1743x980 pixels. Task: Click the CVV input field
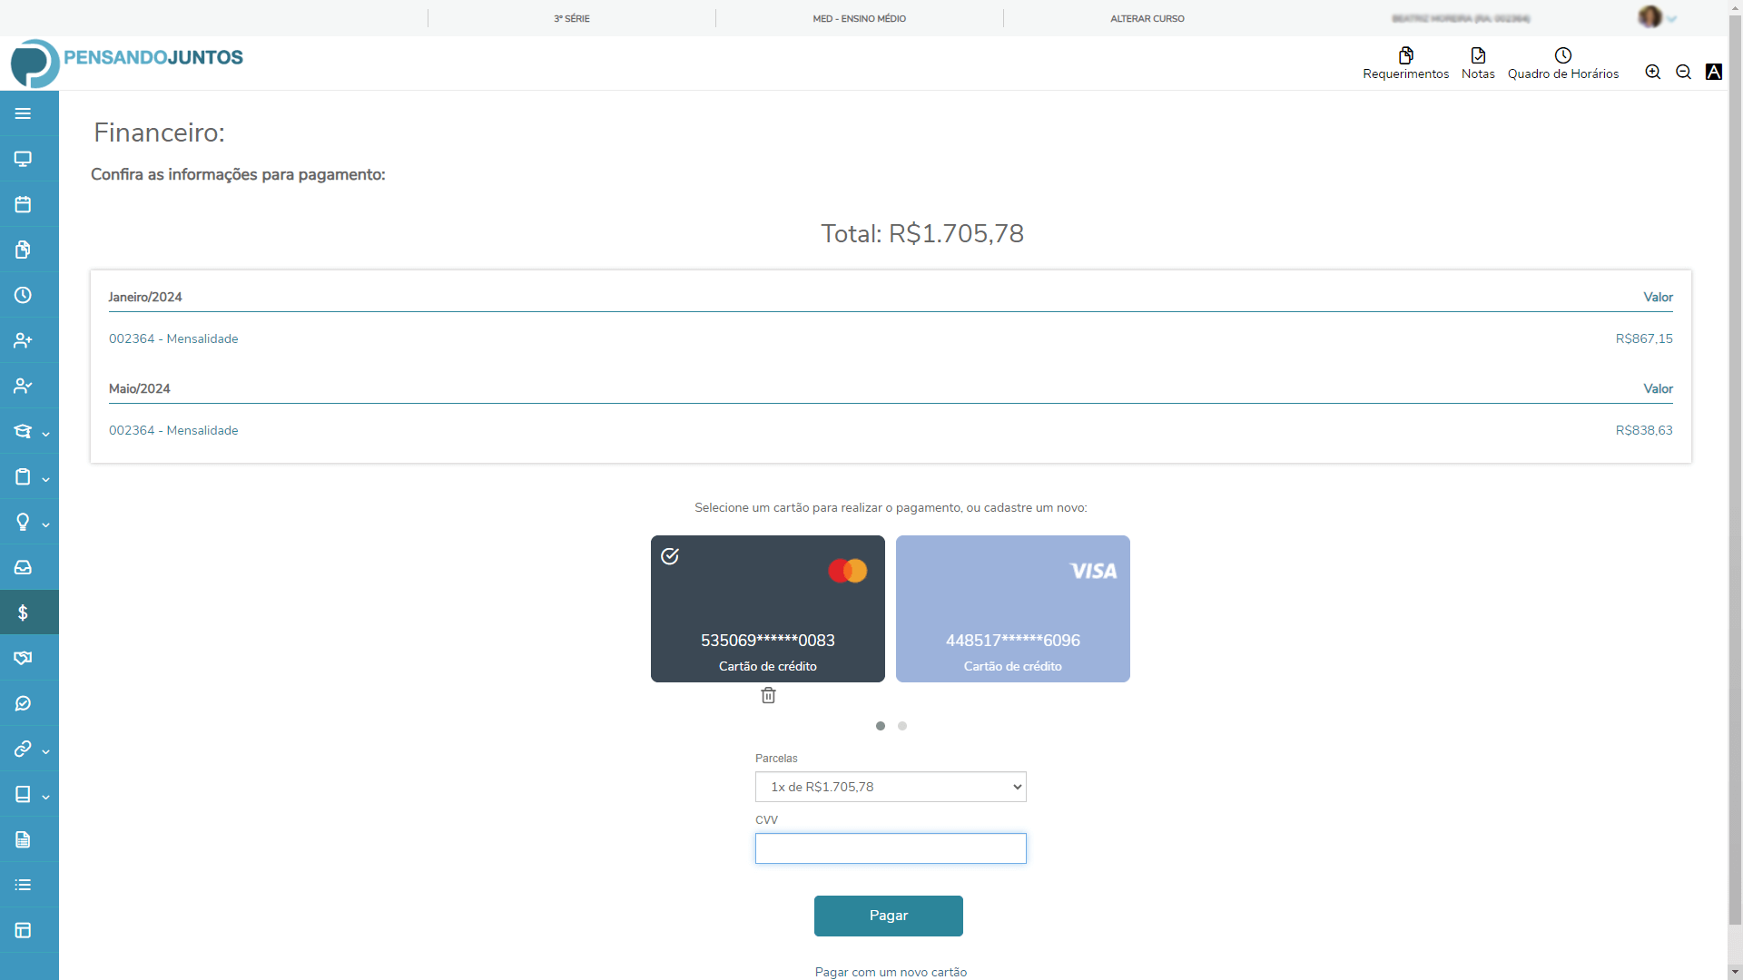(891, 848)
